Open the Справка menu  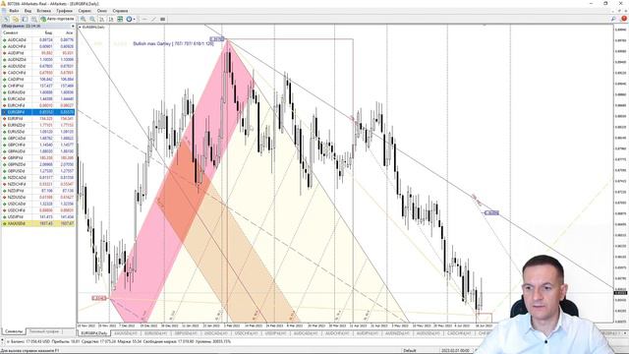coord(120,11)
